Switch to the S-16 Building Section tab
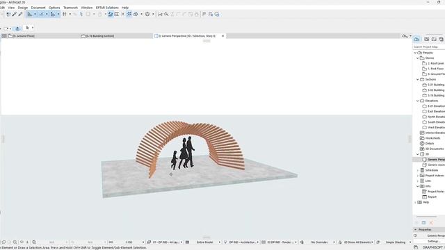 pyautogui.click(x=98, y=36)
